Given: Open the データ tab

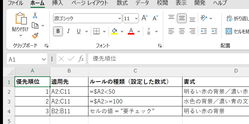Looking at the screenshot, I should click(142, 3).
